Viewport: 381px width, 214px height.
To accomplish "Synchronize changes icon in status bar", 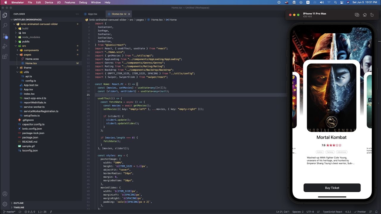I will (20, 212).
